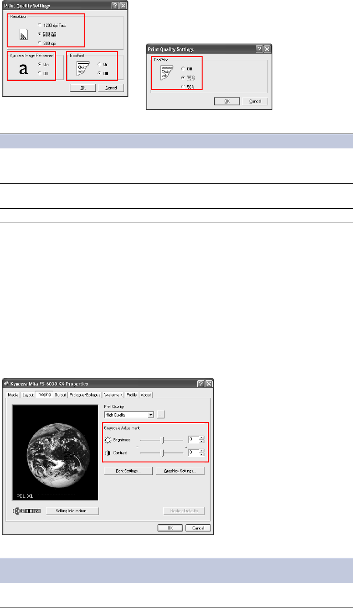Click the help question mark in Kyocera Properties
This screenshot has height=608, width=353.
(201, 384)
